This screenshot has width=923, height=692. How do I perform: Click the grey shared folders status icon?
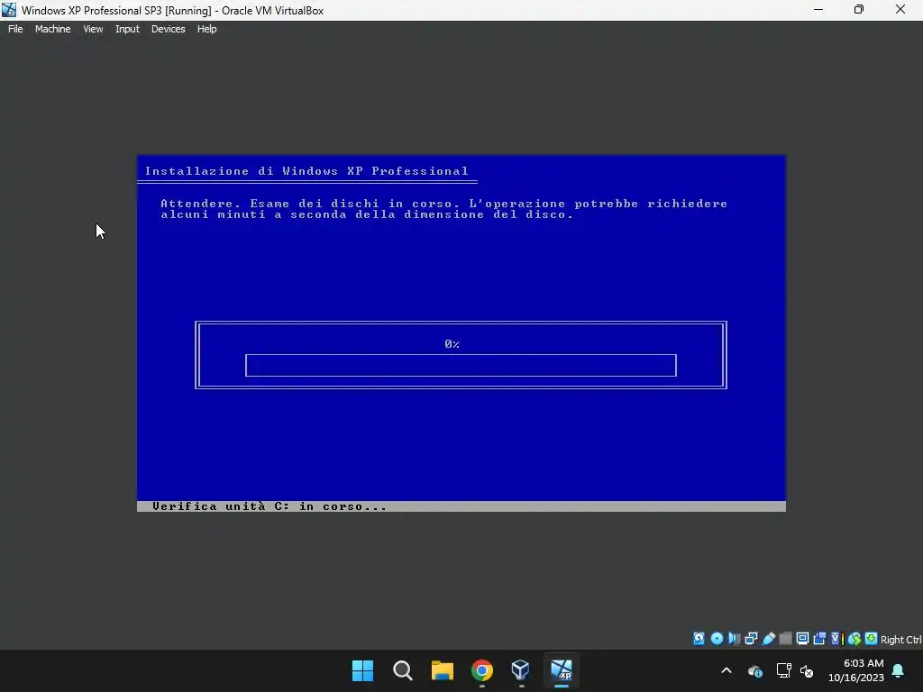click(x=785, y=639)
